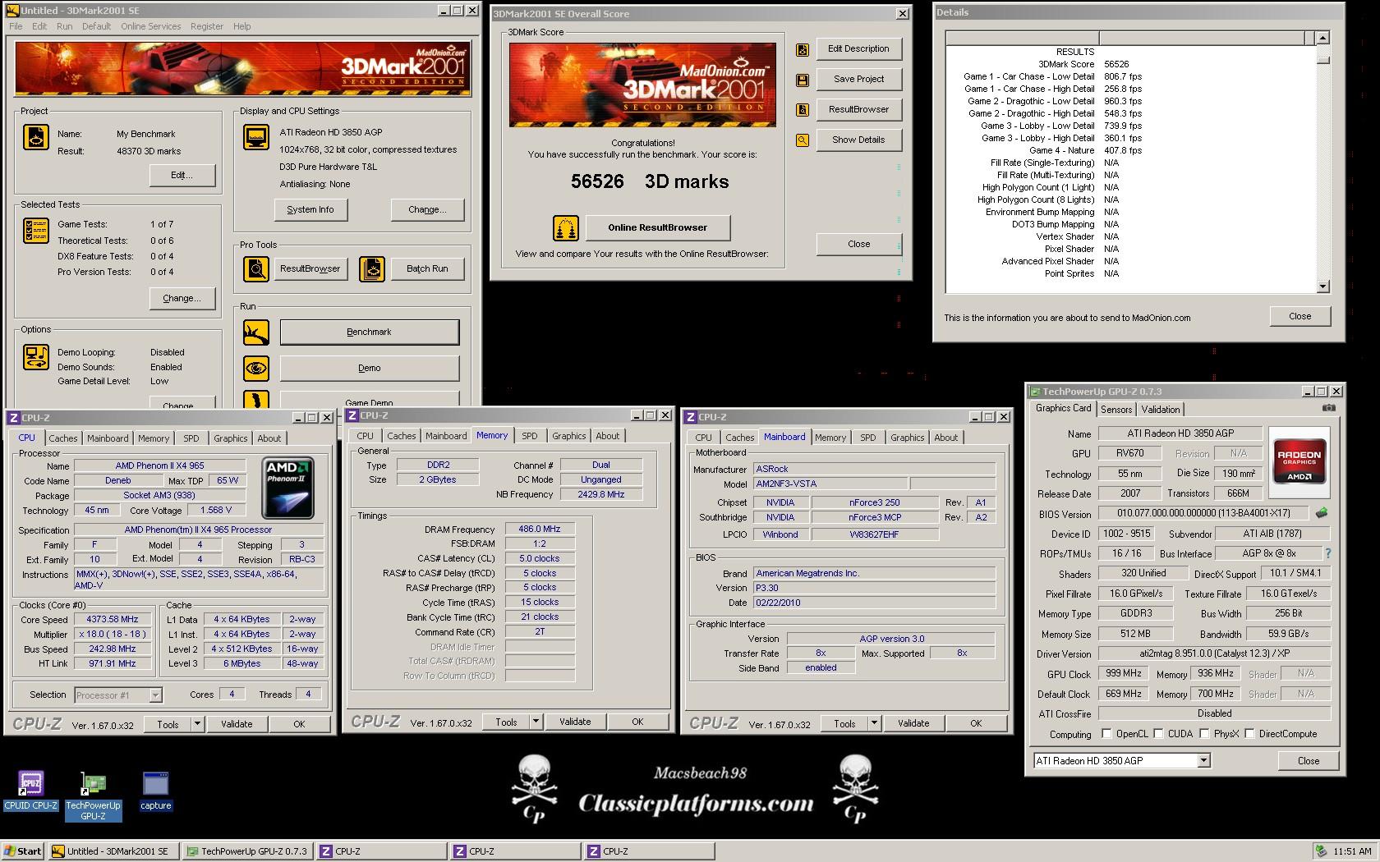Screen dimensions: 1380x862
Task: Click the Online ResultBrowser people icon
Action: (565, 227)
